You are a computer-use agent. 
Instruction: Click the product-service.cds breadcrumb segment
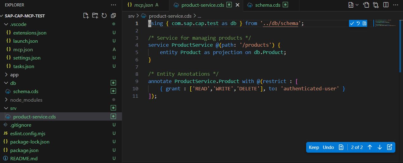click(171, 16)
